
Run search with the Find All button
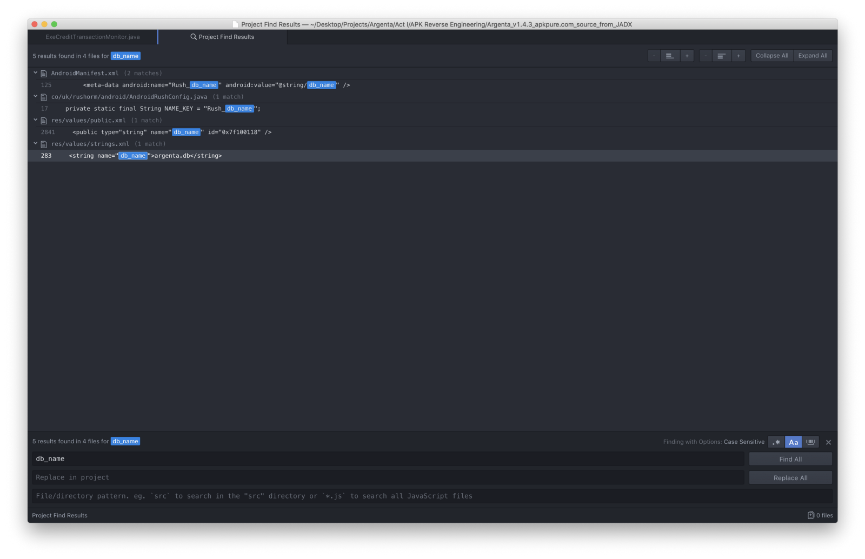pyautogui.click(x=790, y=459)
